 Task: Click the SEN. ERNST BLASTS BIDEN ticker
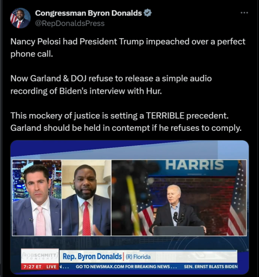pos(211,266)
